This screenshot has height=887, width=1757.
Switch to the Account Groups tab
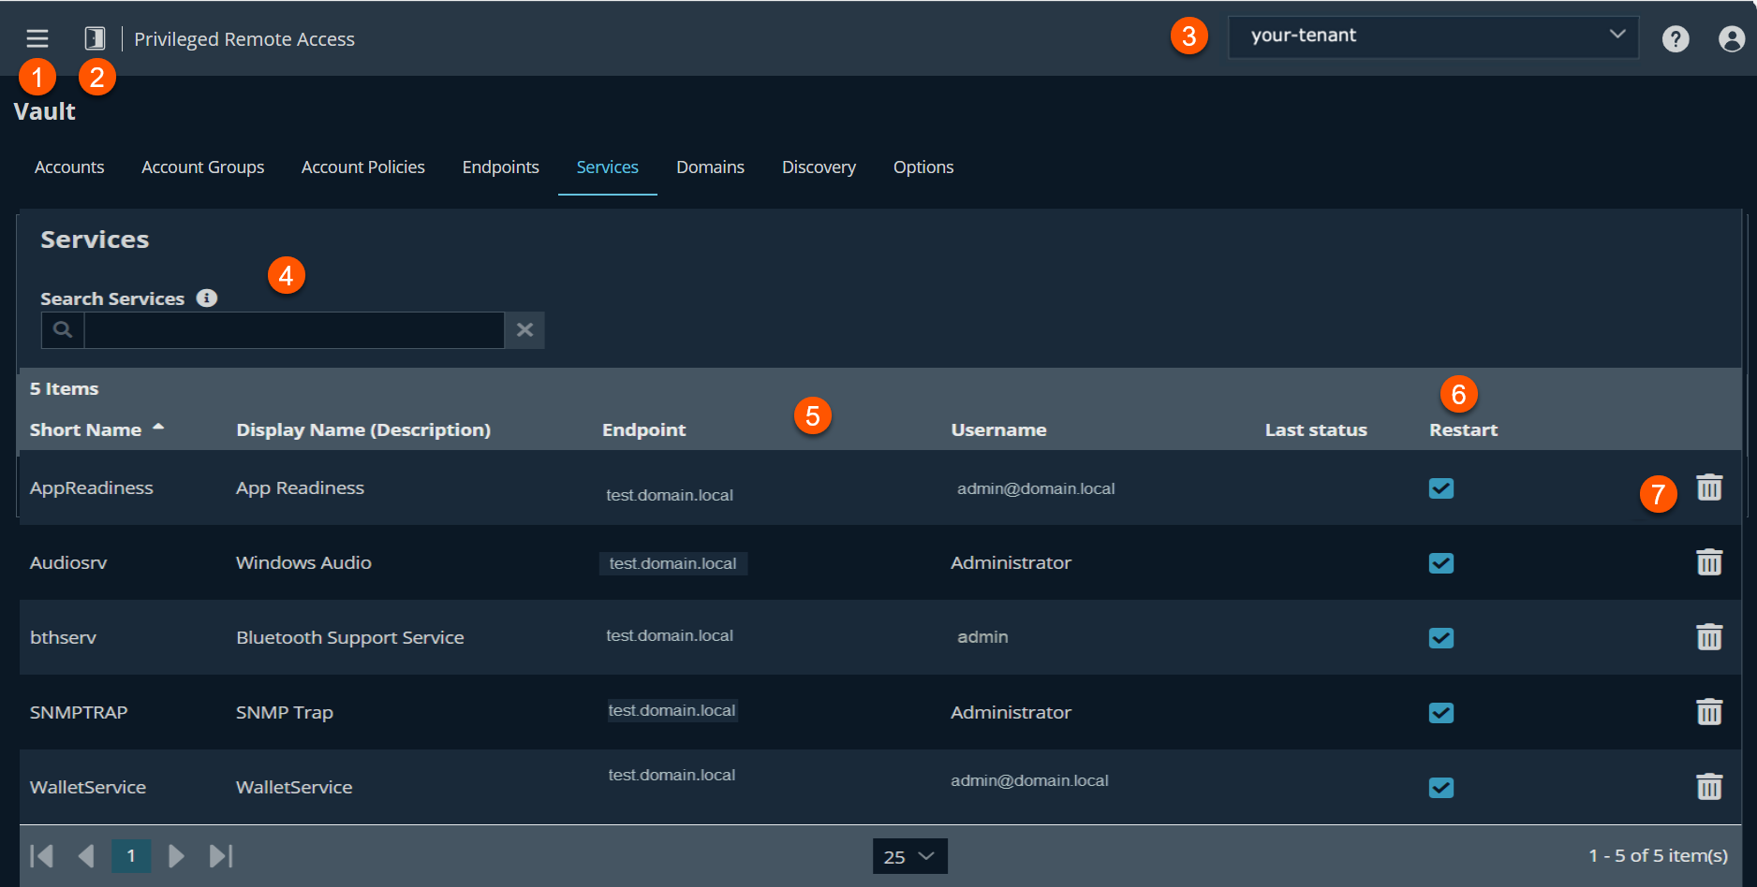coord(202,167)
